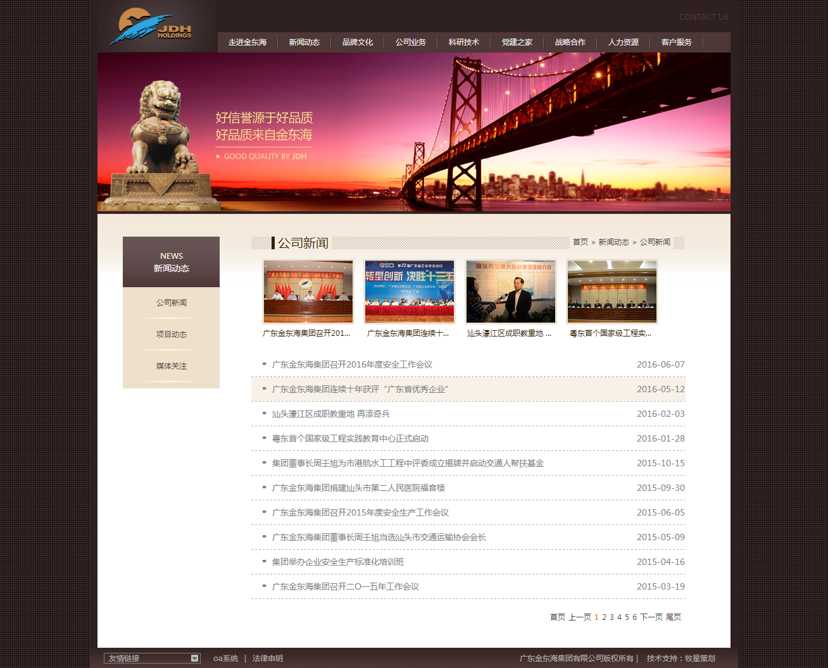Click the CONTACT US link
The image size is (828, 668).
703,17
